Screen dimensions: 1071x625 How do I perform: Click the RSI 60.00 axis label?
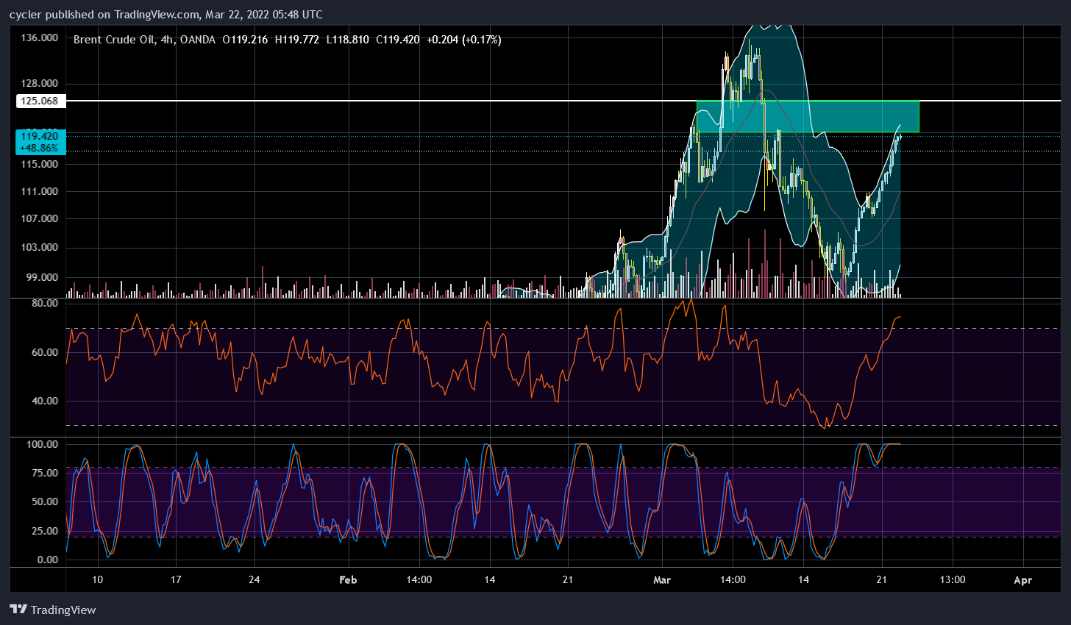pyautogui.click(x=45, y=352)
